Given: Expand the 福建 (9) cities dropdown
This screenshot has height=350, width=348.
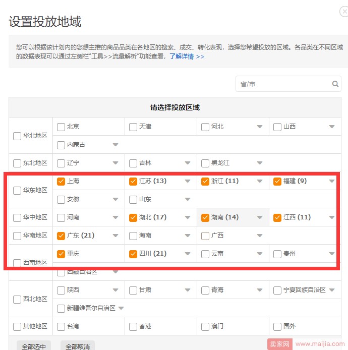Looking at the screenshot, I should point(332,181).
